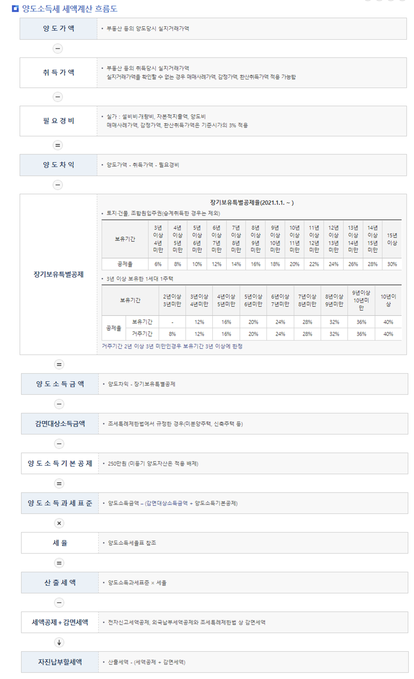This screenshot has width=414, height=679.
Task: Click the text 부동산 등의 양도당시 실지거래가액
Action: coord(148,28)
